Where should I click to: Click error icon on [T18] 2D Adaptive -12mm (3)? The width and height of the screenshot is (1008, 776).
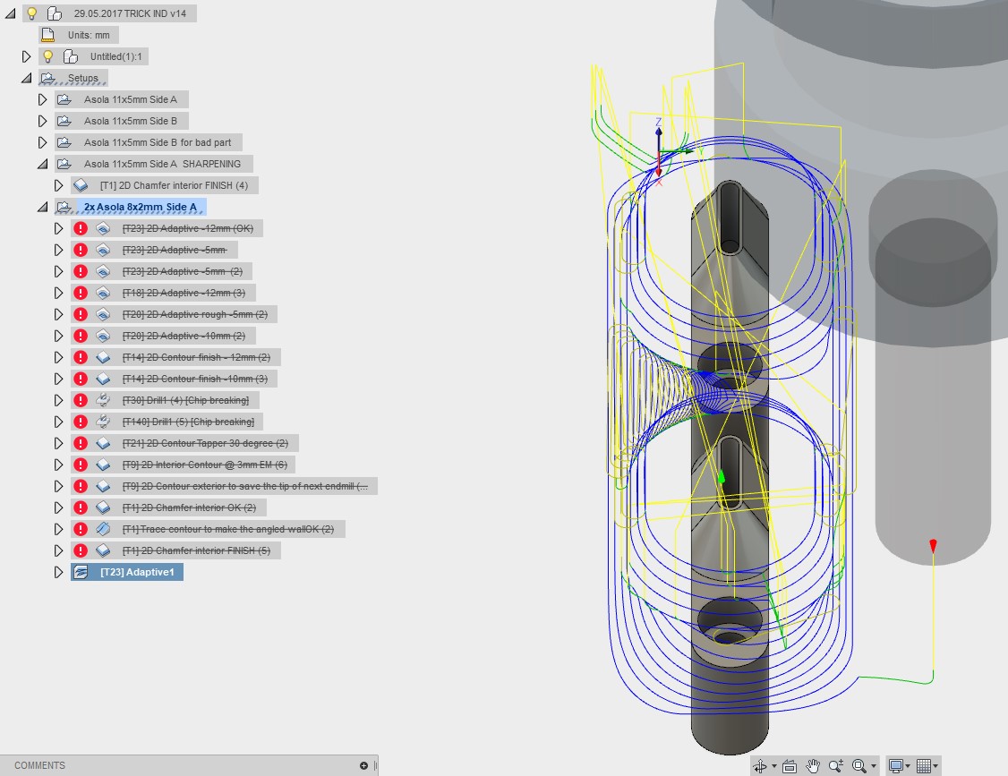point(81,293)
